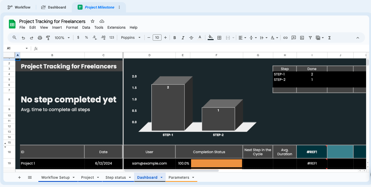Switch to the Workflow tab

point(19,7)
